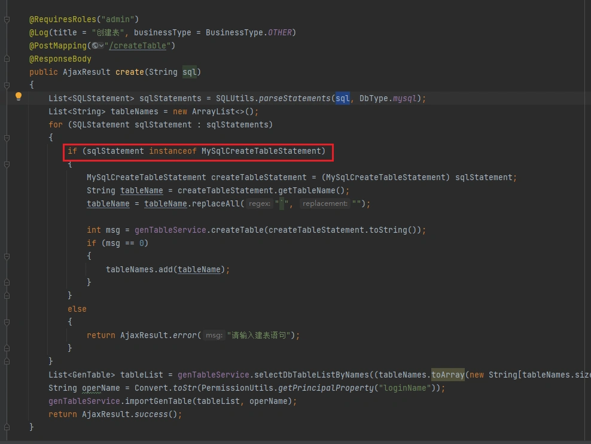Click the MySqlCreateTableStatement in the red box
This screenshot has height=444, width=591.
[x=263, y=151]
